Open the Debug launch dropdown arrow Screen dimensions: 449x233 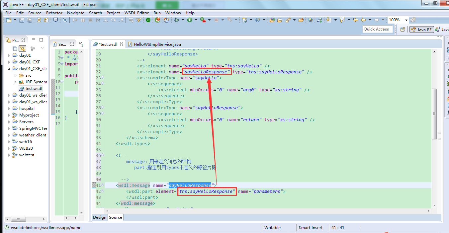(183, 20)
